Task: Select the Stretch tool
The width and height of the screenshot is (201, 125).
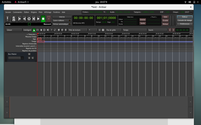Action: click(44, 30)
